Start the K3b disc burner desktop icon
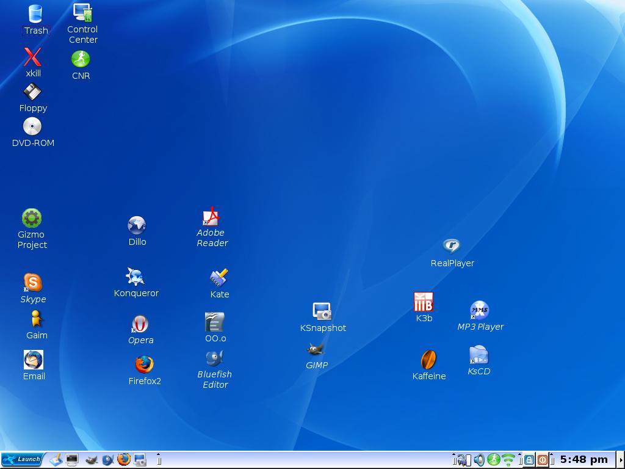Image resolution: width=625 pixels, height=469 pixels. (424, 302)
